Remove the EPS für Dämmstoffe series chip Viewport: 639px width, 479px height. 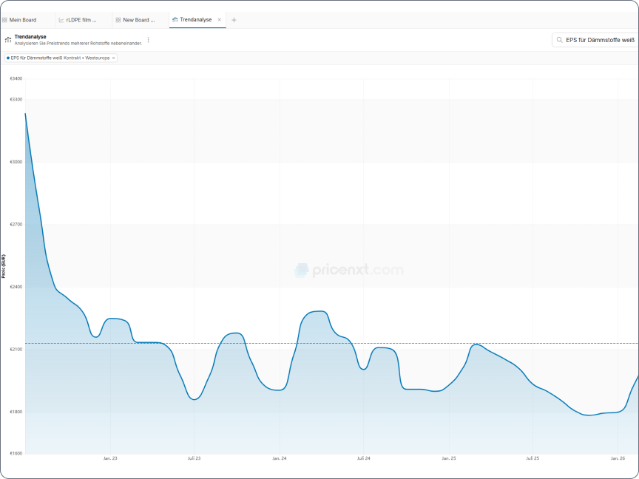(x=114, y=58)
